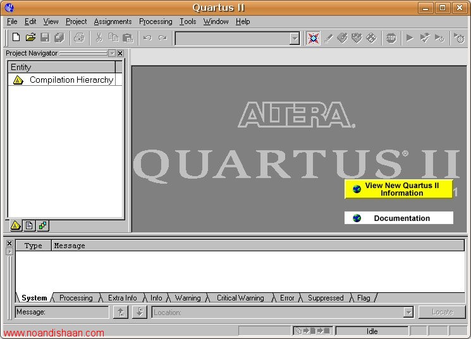471x339 pixels.
Task: Open the Tools menu
Action: click(188, 21)
